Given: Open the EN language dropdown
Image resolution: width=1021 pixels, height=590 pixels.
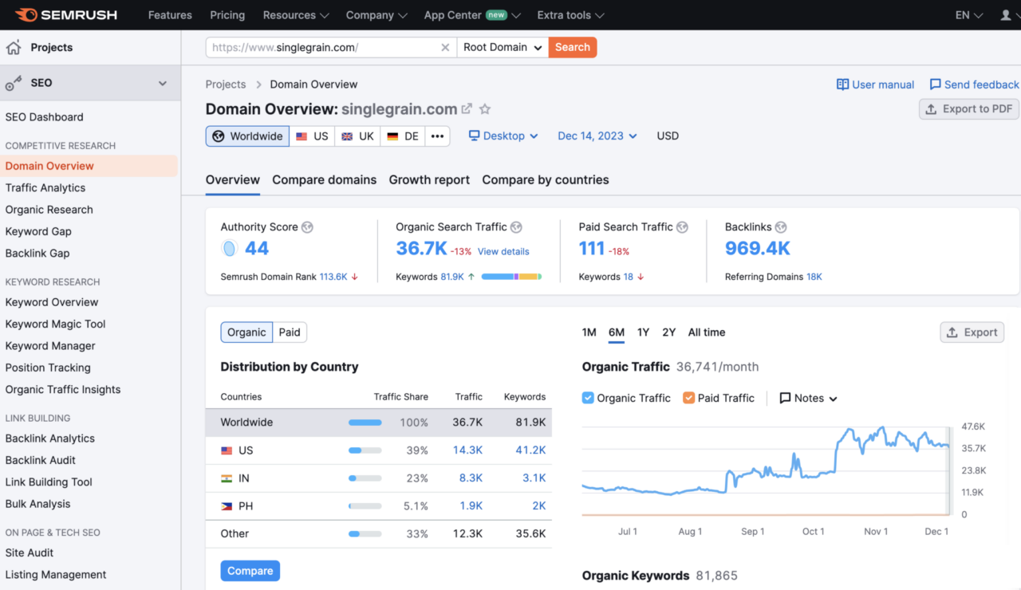Looking at the screenshot, I should (x=969, y=15).
